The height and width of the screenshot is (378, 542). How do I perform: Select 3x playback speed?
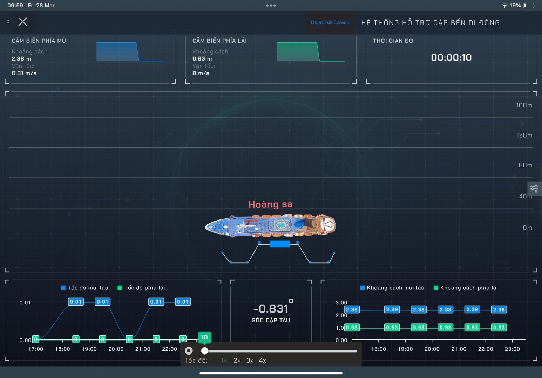250,360
